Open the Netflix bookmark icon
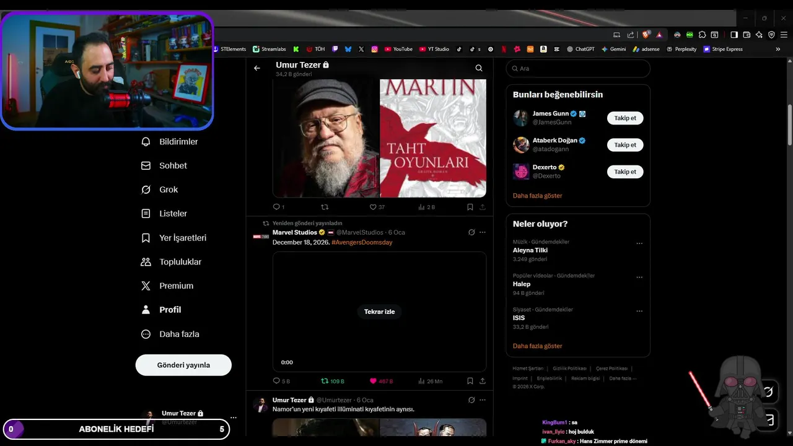793x446 pixels. tap(504, 49)
